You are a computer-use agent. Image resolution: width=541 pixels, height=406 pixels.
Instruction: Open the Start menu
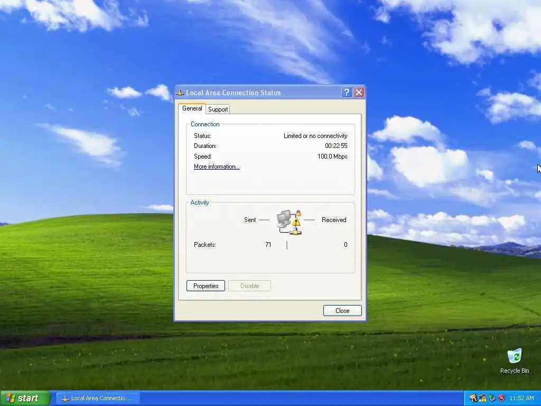coord(25,398)
